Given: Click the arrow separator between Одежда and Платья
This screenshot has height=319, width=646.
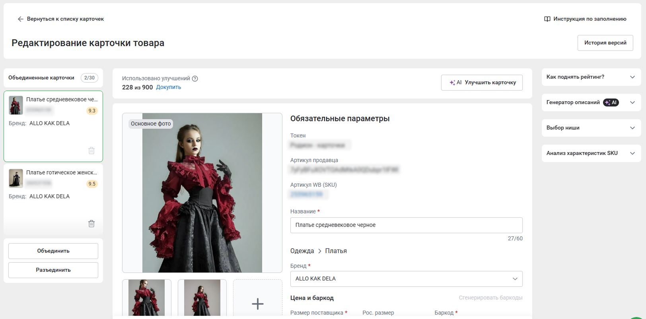Looking at the screenshot, I should pyautogui.click(x=319, y=251).
